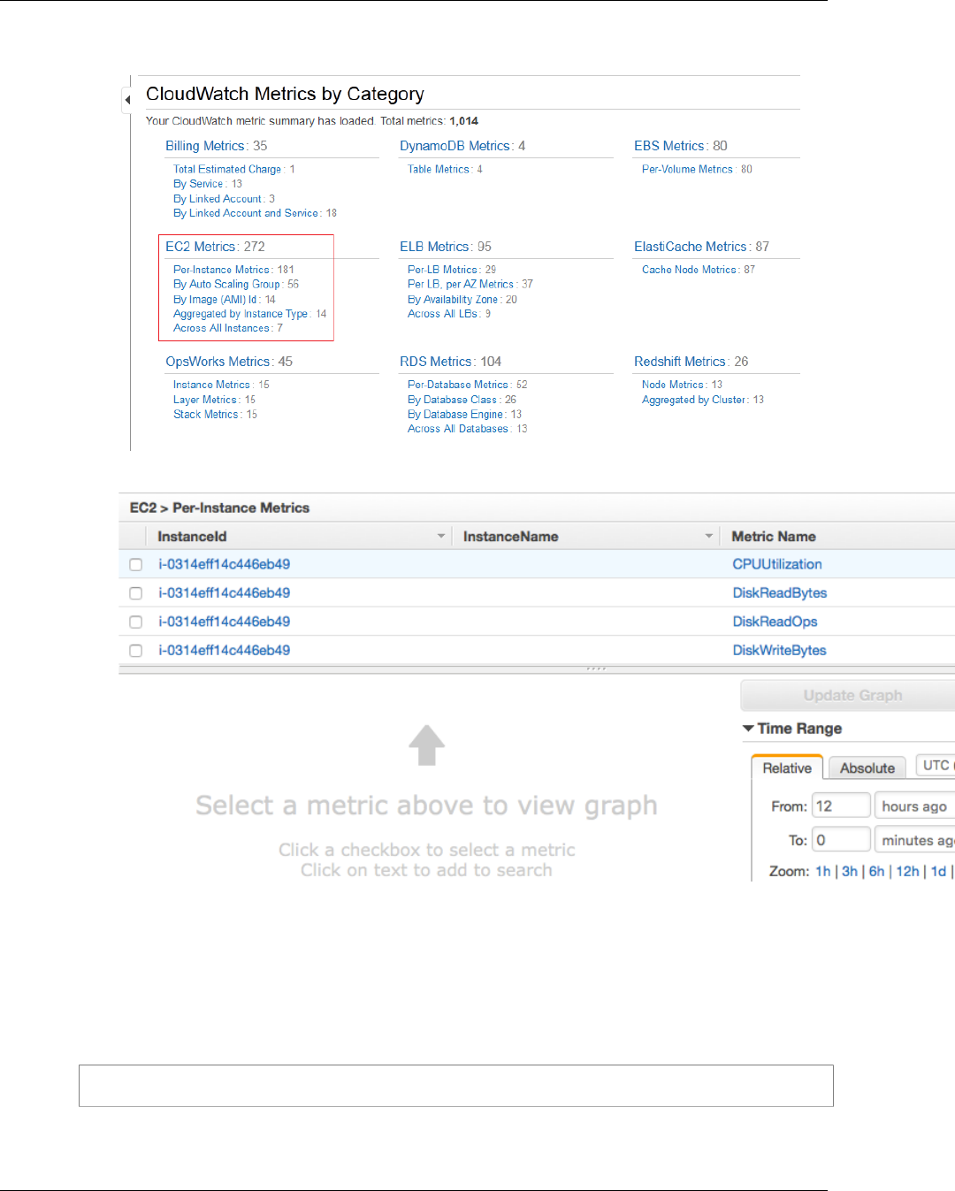Add DiskWriteBytes metric name to search
This screenshot has width=955, height=1191.
(779, 650)
